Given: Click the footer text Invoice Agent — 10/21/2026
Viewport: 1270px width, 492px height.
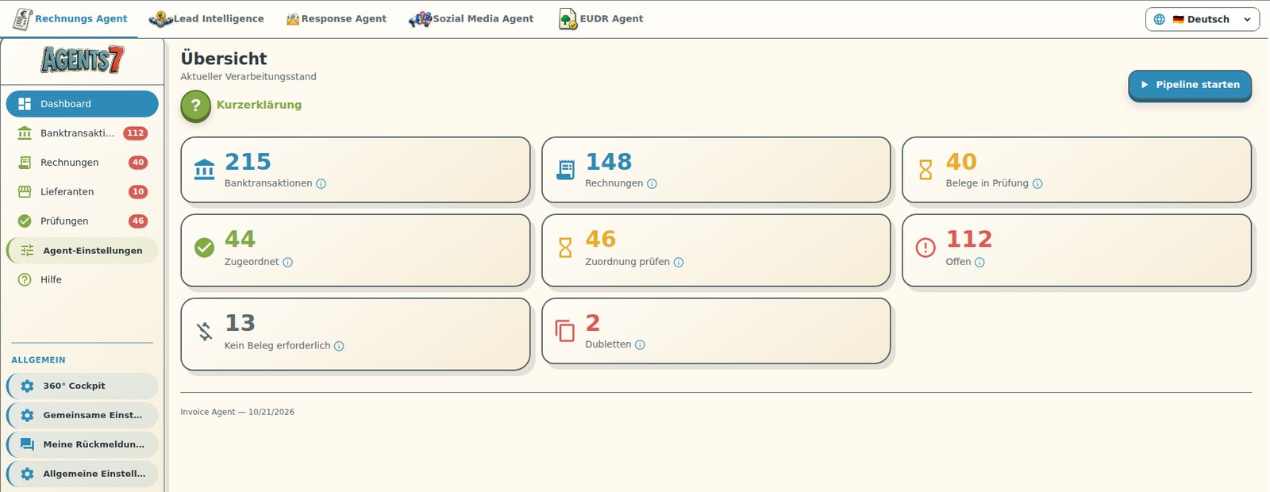Looking at the screenshot, I should [x=237, y=413].
